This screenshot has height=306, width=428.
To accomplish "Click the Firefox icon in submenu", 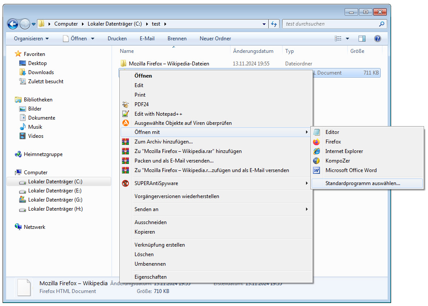I will (317, 142).
